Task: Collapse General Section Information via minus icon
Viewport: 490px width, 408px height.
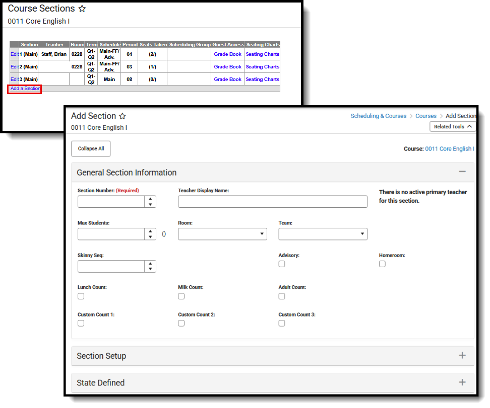Action: pyautogui.click(x=462, y=172)
